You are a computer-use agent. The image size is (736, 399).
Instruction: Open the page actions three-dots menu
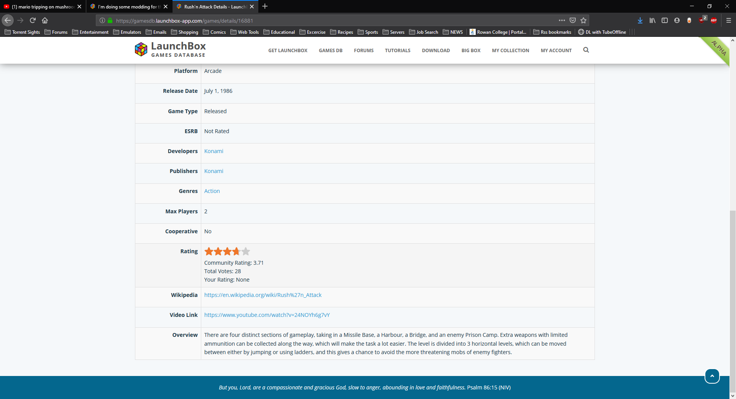pos(562,20)
